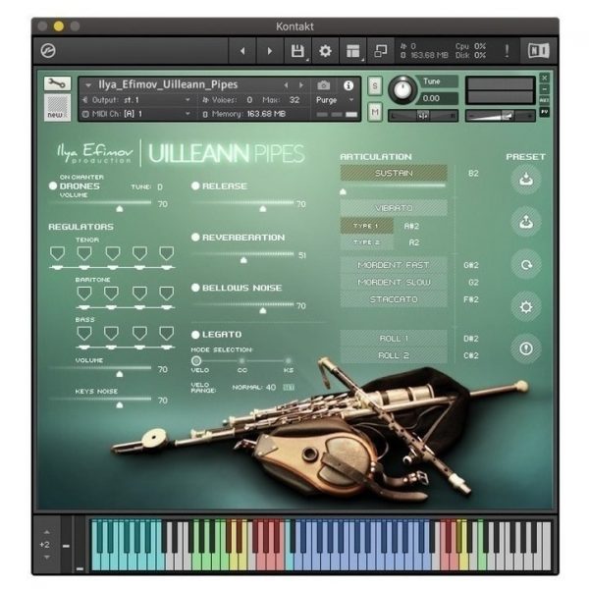The height and width of the screenshot is (589, 589).
Task: Close the instrument with X button
Action: click(544, 78)
